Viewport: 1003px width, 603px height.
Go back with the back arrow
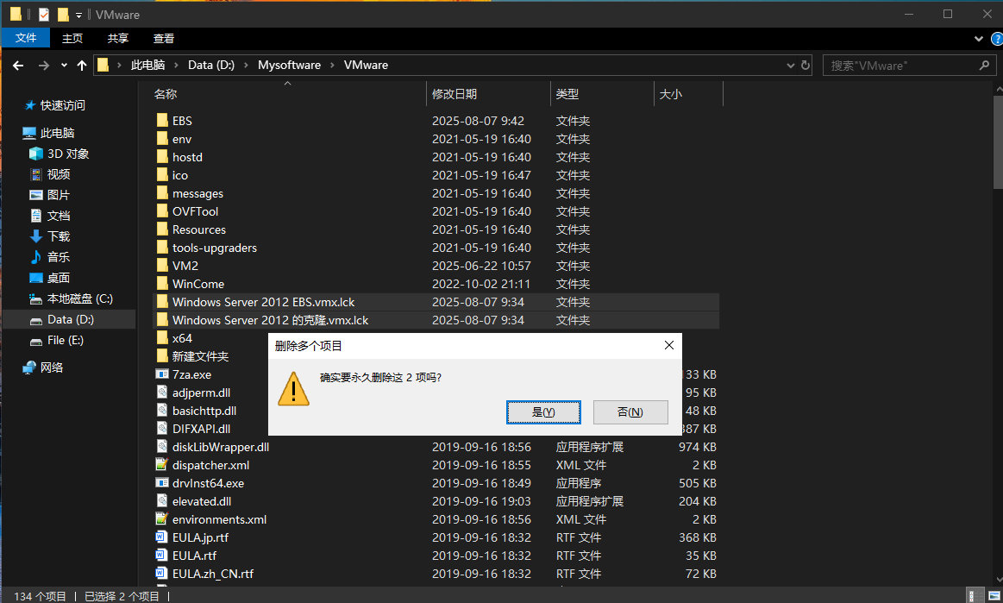coord(19,66)
